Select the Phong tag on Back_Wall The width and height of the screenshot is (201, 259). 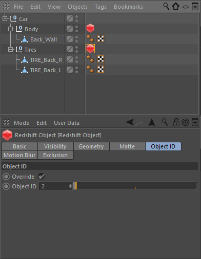click(x=90, y=38)
